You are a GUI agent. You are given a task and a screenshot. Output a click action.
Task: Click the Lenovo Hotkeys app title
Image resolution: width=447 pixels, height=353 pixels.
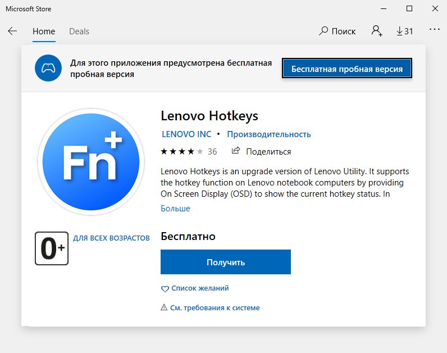click(x=209, y=116)
